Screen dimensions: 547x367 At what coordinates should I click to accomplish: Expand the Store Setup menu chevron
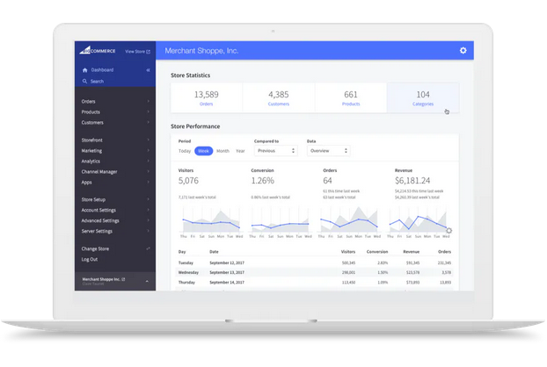point(149,199)
